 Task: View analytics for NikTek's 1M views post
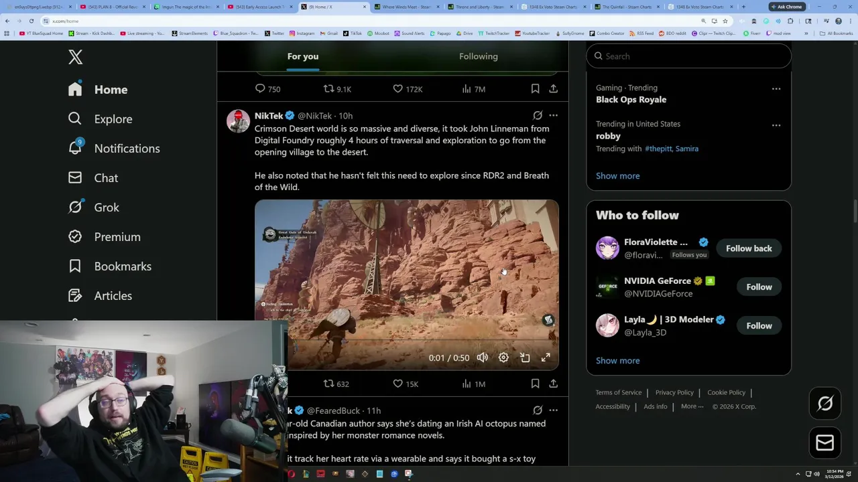click(473, 384)
